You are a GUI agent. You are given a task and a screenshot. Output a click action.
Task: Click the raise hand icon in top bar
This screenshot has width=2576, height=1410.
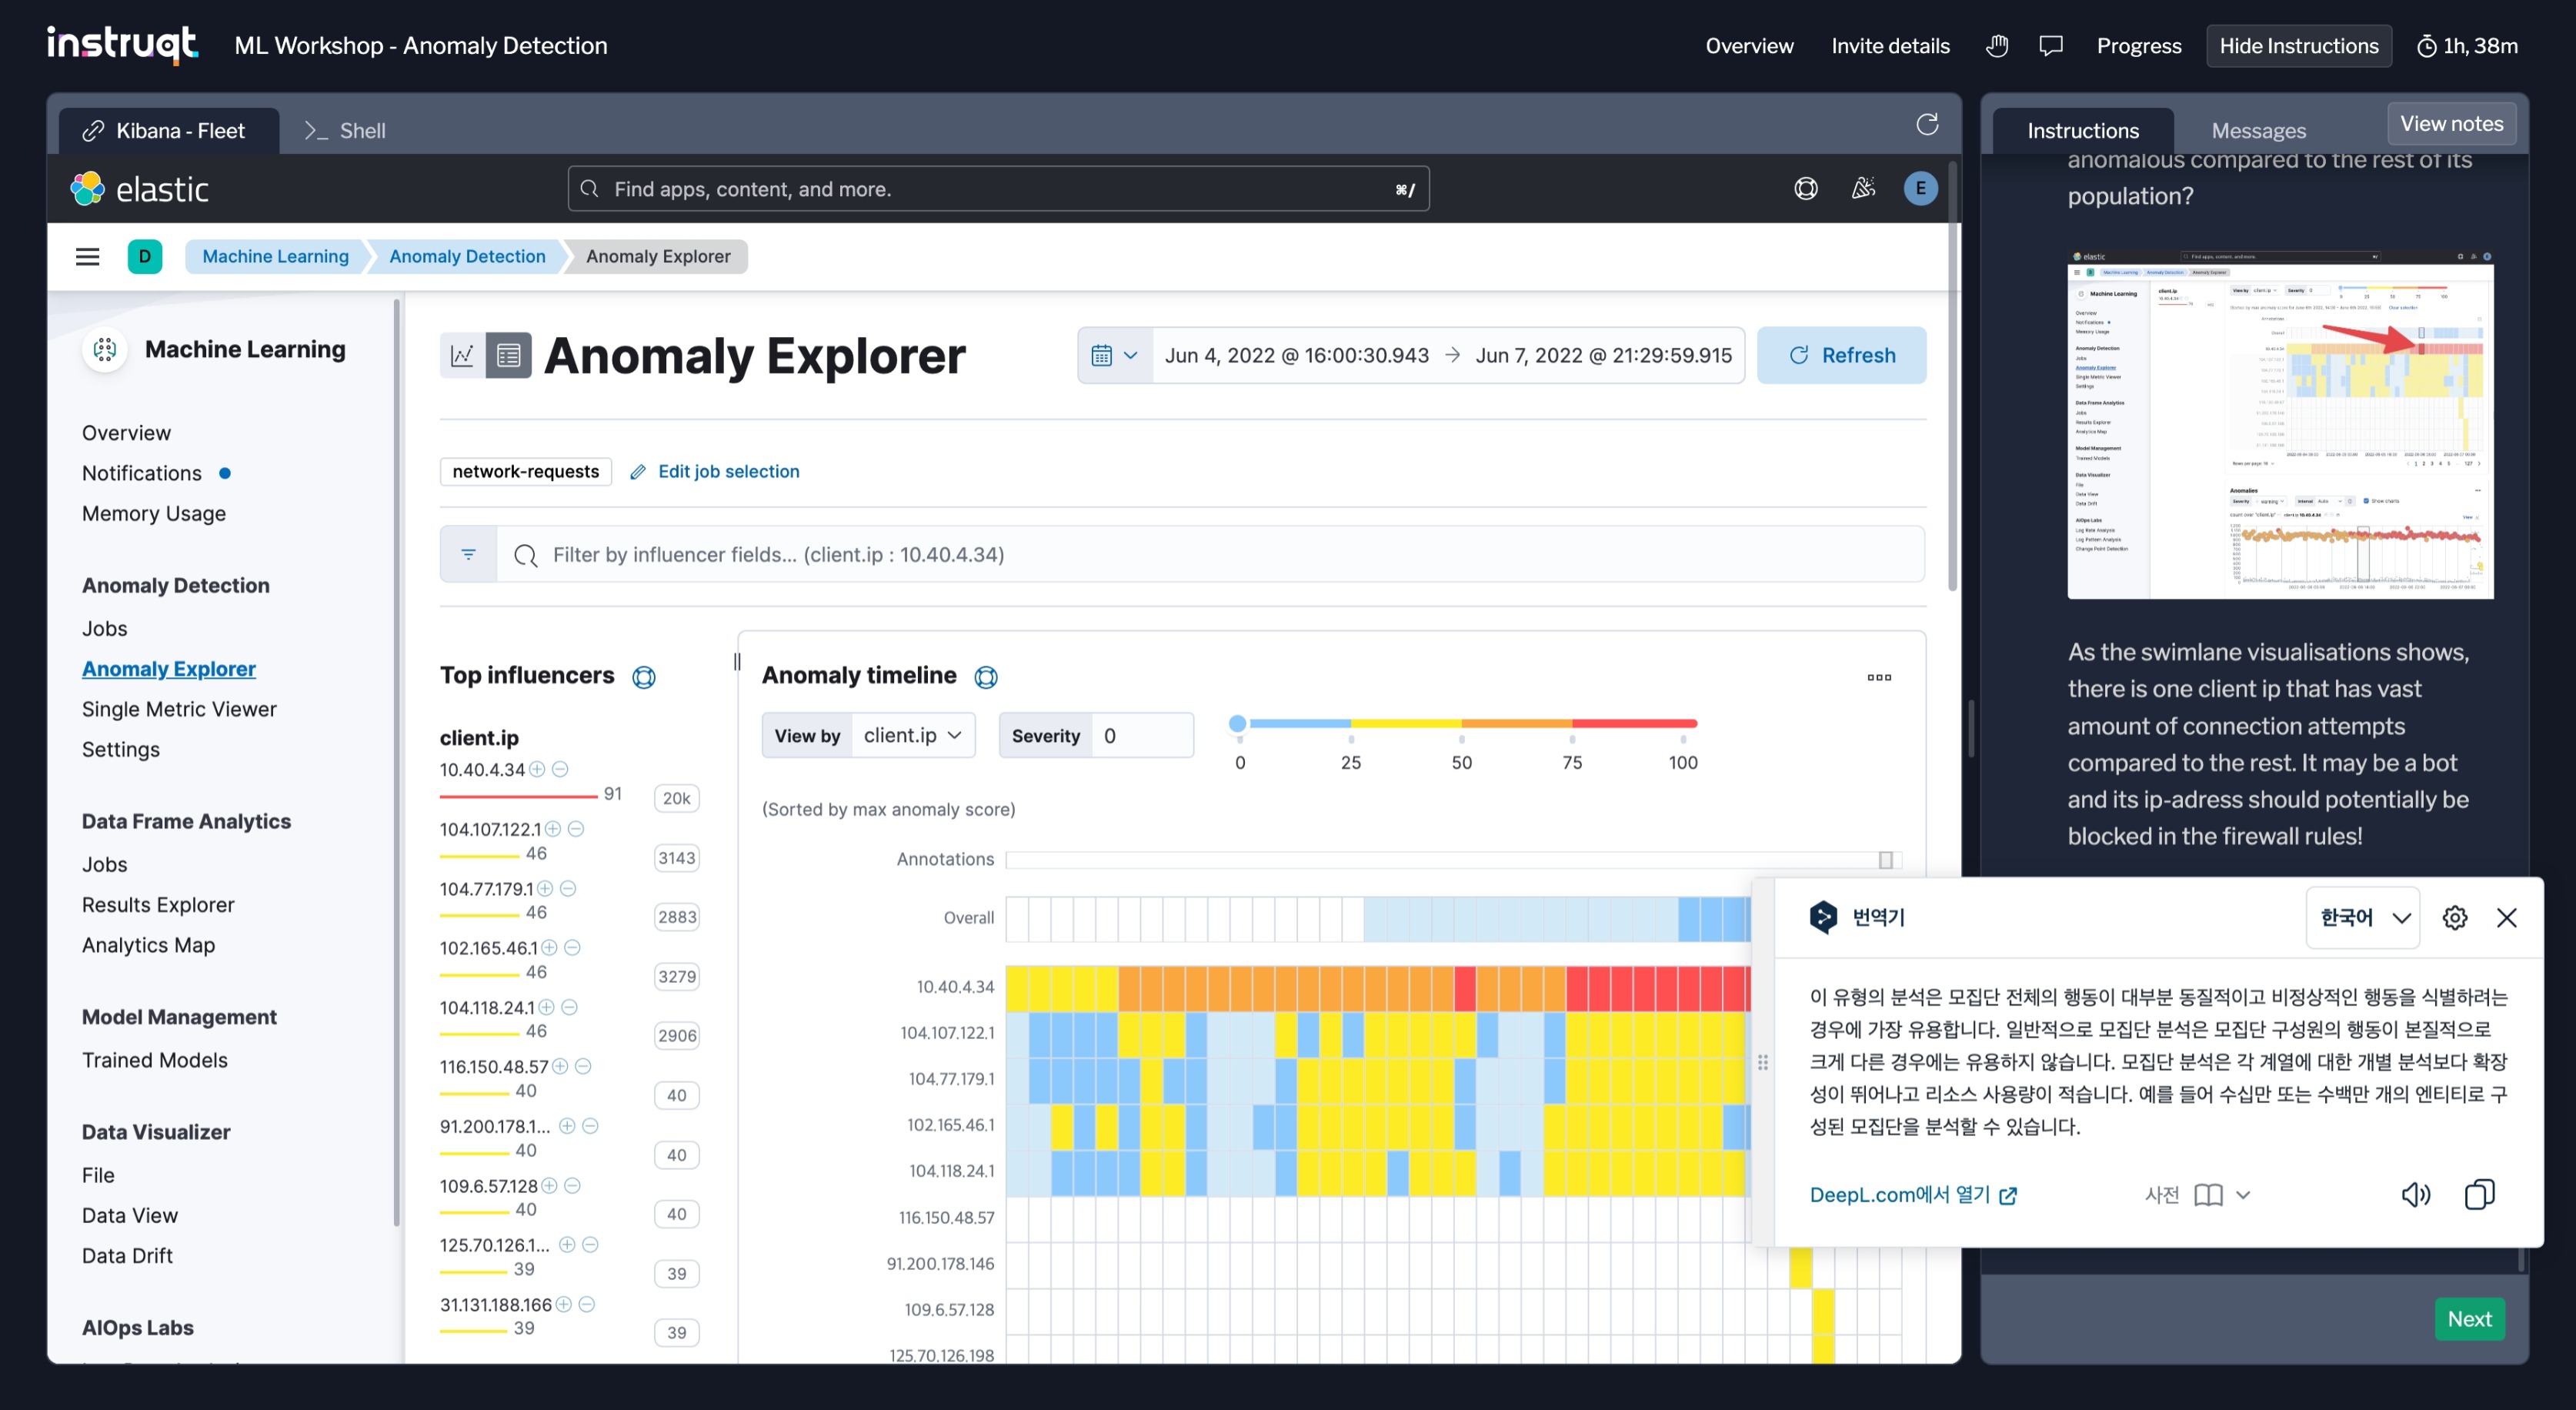(1997, 46)
